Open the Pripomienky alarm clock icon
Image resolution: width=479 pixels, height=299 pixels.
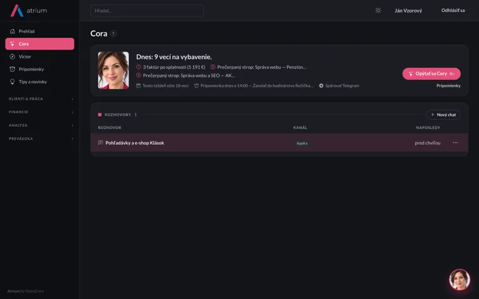point(12,69)
